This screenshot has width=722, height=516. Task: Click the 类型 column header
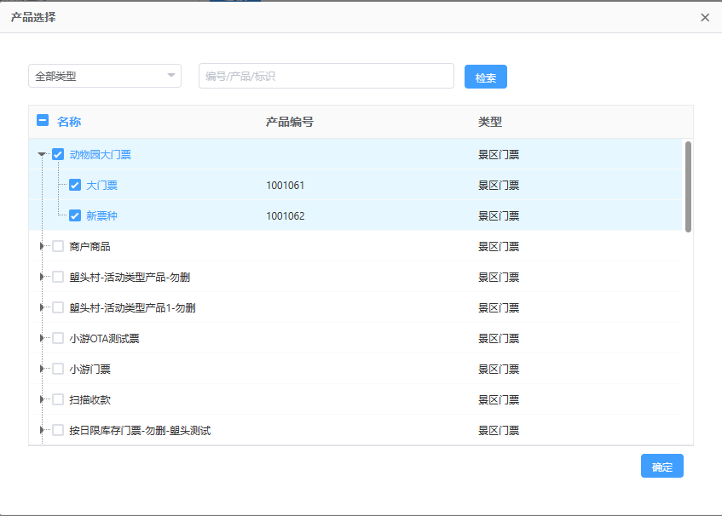pyautogui.click(x=490, y=122)
